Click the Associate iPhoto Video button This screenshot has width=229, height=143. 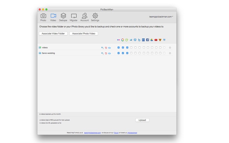click(x=84, y=33)
